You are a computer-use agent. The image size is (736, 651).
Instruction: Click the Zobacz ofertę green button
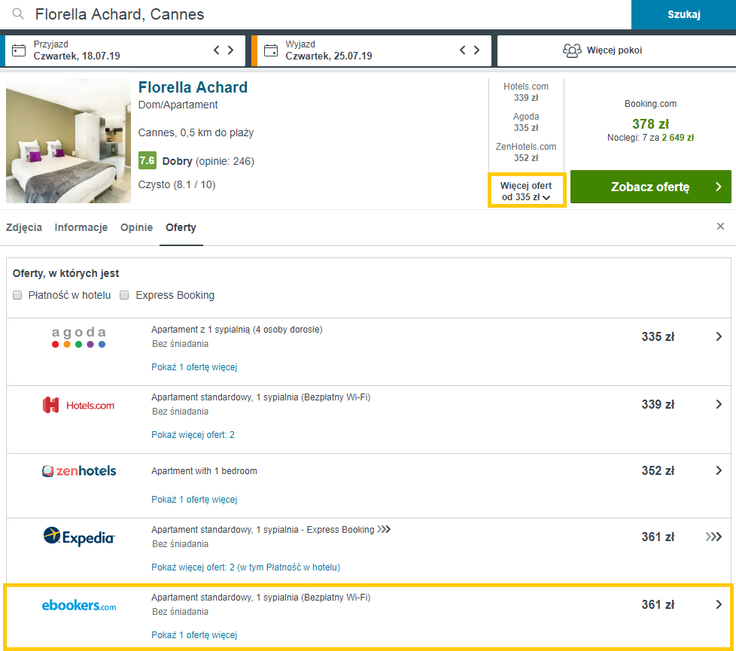coord(650,187)
